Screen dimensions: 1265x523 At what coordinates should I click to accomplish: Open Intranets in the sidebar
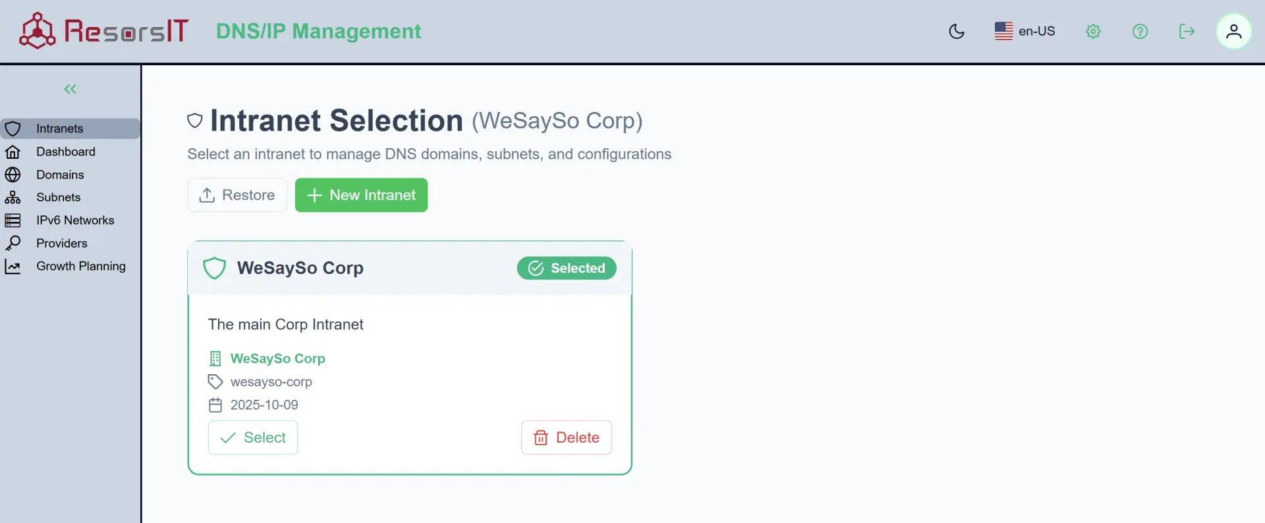coord(59,128)
